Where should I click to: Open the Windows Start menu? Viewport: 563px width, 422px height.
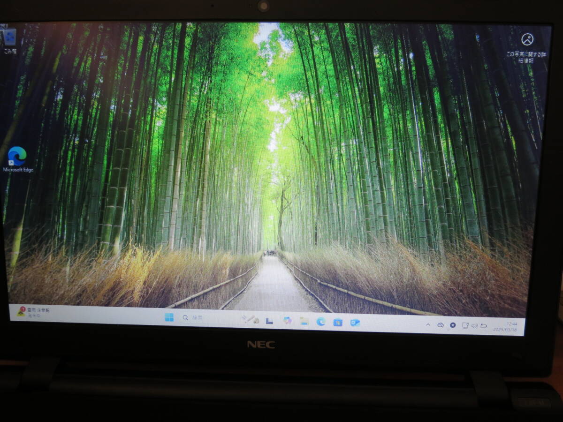[x=169, y=317]
